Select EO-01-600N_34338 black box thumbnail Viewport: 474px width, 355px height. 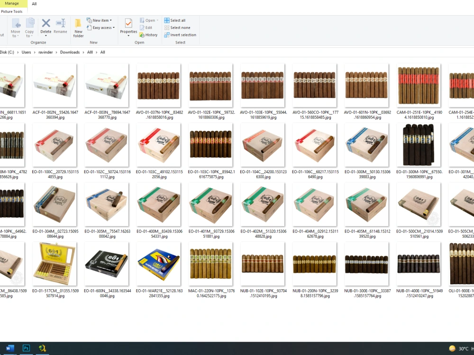107,264
